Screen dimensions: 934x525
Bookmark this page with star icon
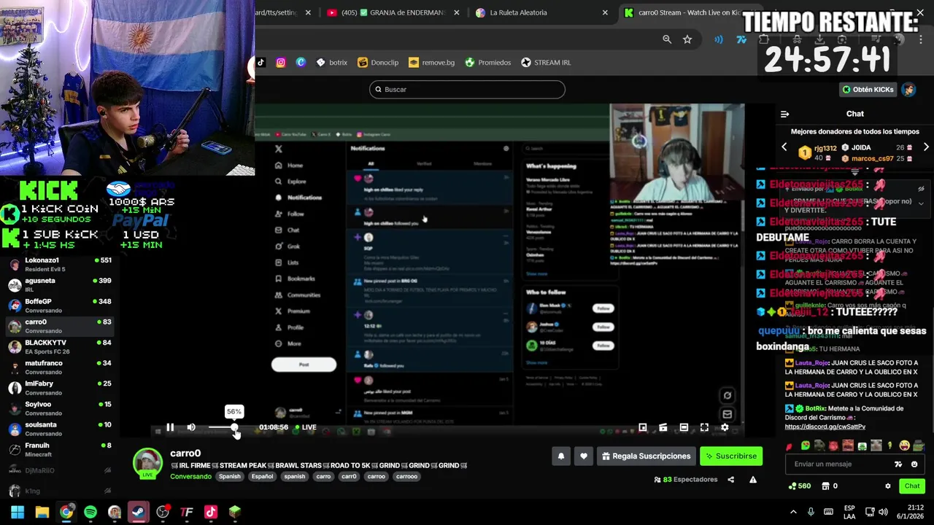click(x=687, y=39)
